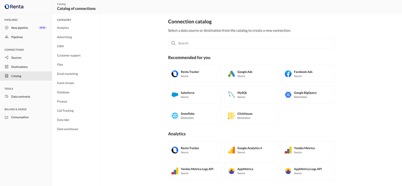Filter by the Data warehouse category
Screen dimensions: 402x186
click(67, 129)
